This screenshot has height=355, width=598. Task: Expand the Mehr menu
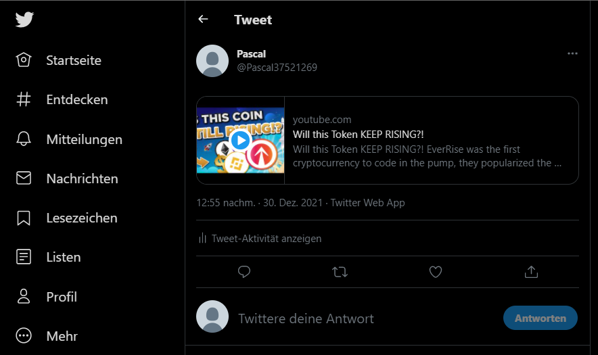(47, 336)
